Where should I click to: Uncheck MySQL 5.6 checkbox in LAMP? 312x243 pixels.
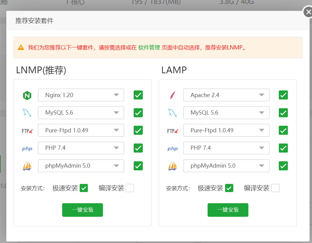point(283,113)
